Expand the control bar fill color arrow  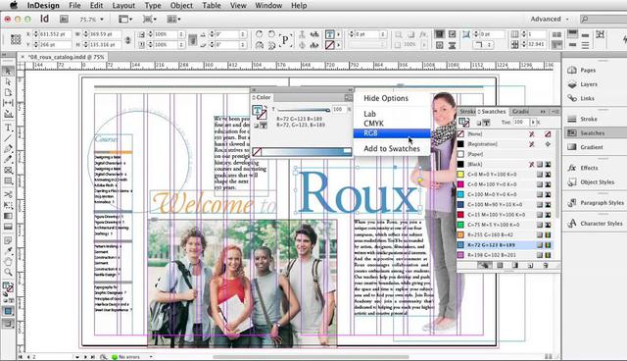339,34
